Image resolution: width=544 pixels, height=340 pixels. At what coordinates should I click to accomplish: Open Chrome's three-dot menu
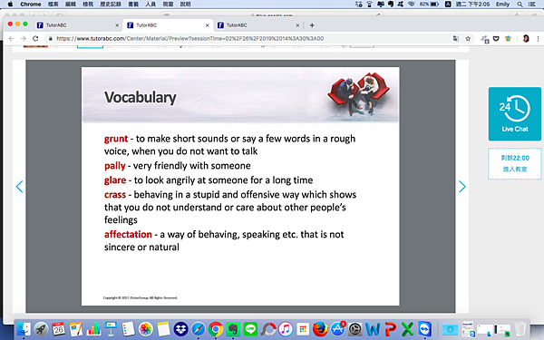[x=538, y=38]
